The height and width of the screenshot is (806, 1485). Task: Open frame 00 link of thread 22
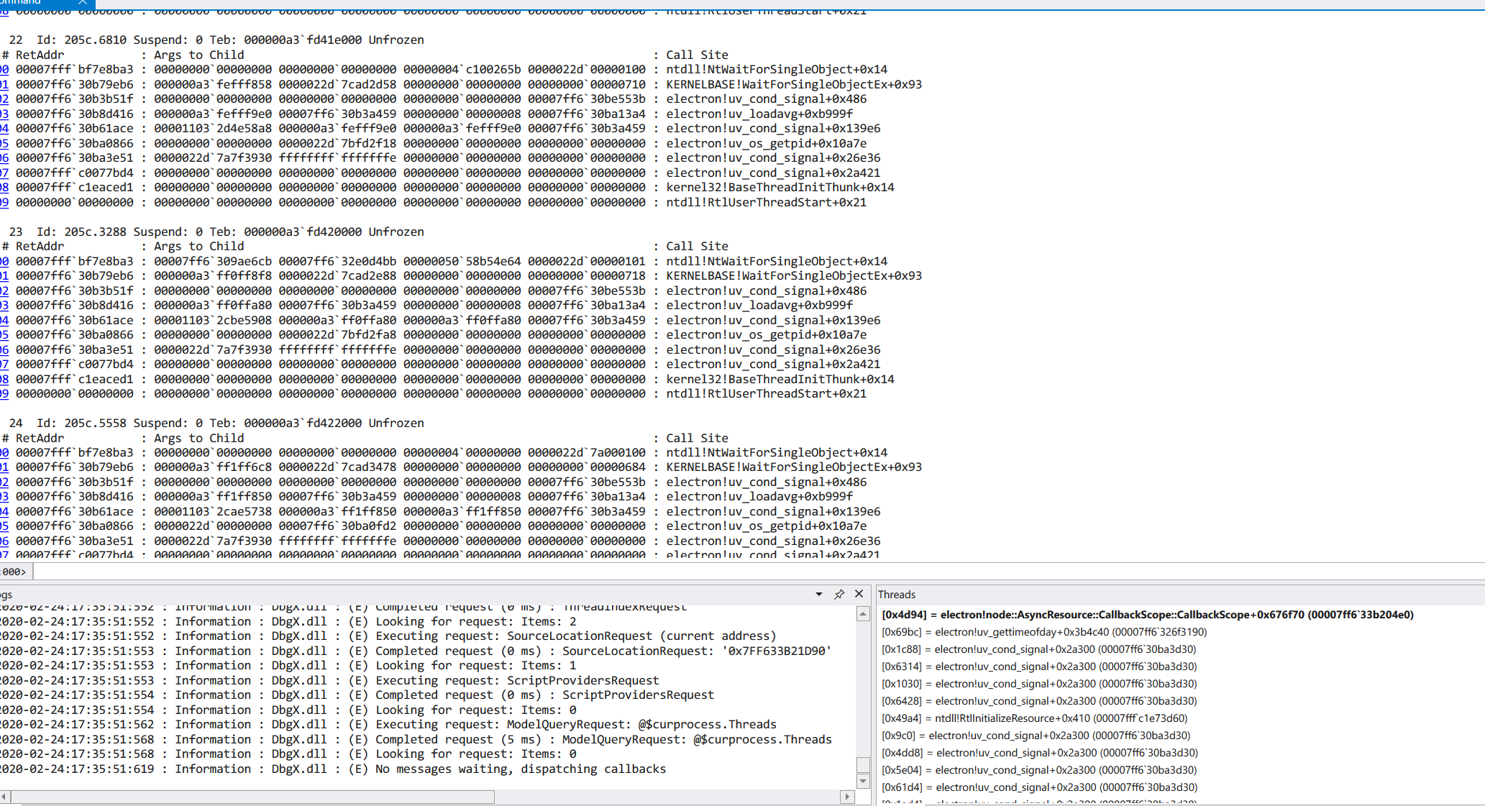(4, 70)
